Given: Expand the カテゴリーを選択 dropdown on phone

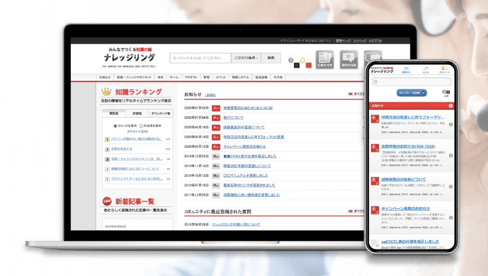Looking at the screenshot, I should (x=410, y=92).
